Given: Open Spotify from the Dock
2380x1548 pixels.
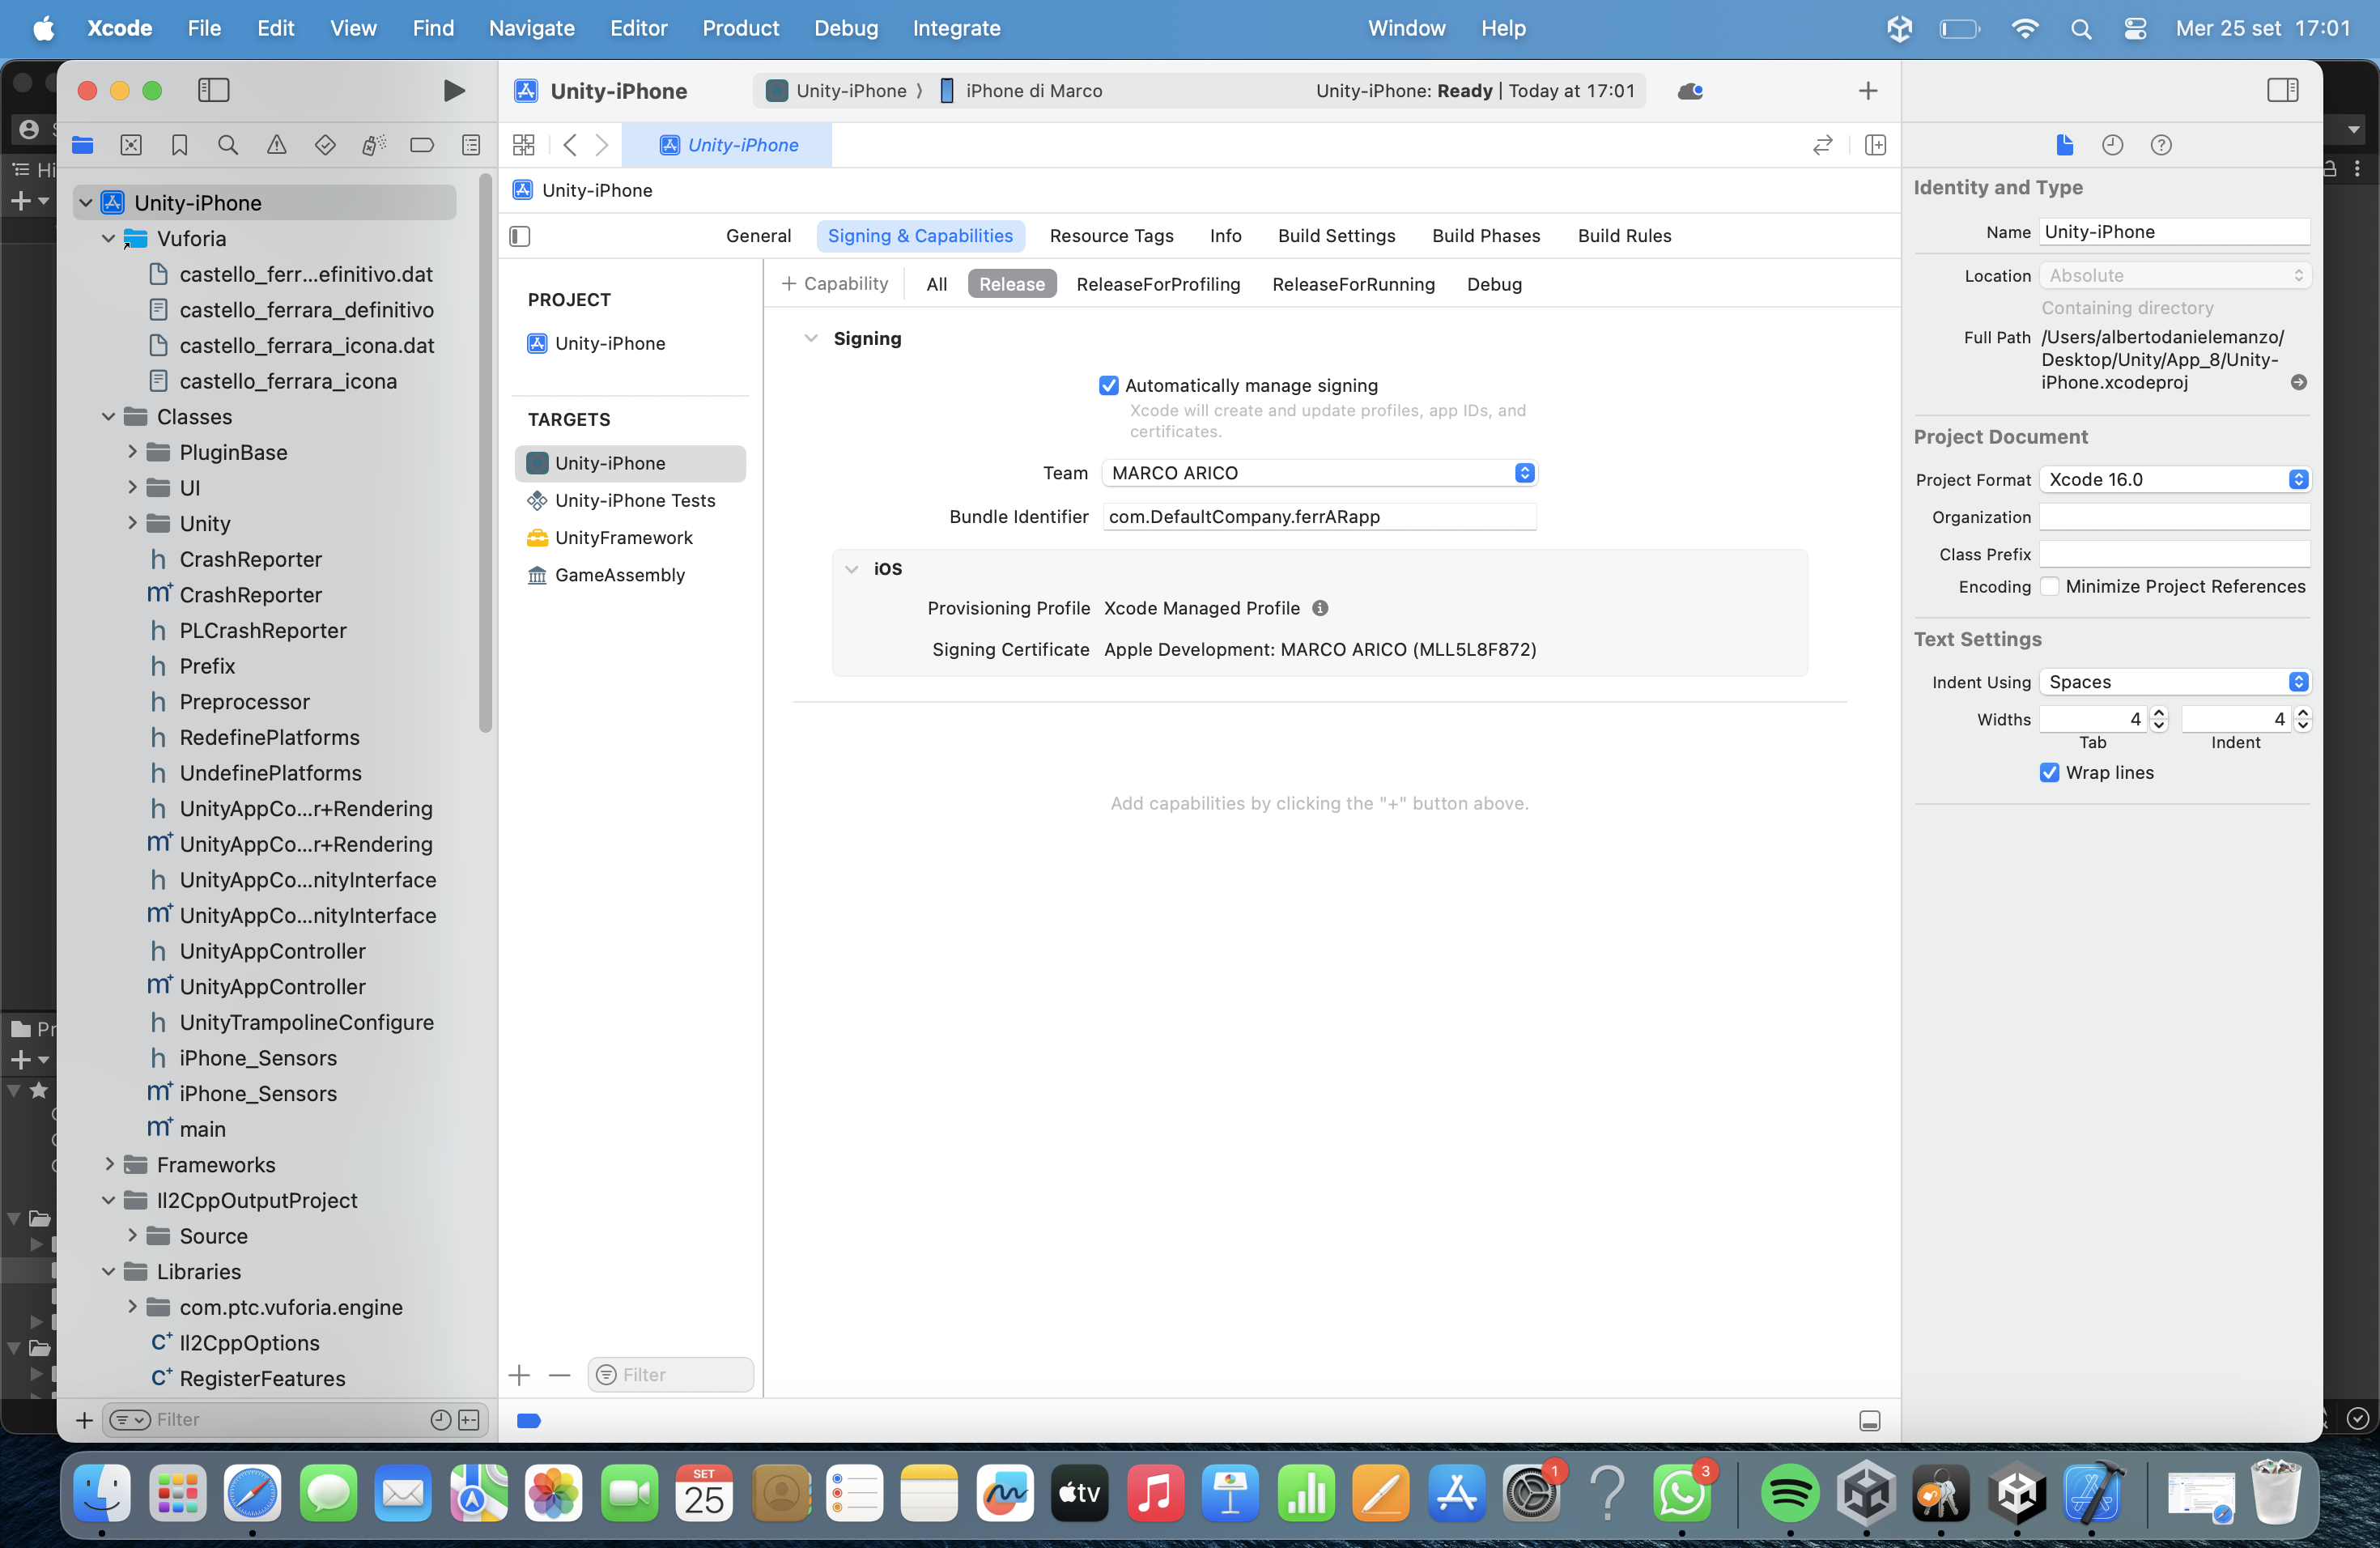Looking at the screenshot, I should [1790, 1493].
